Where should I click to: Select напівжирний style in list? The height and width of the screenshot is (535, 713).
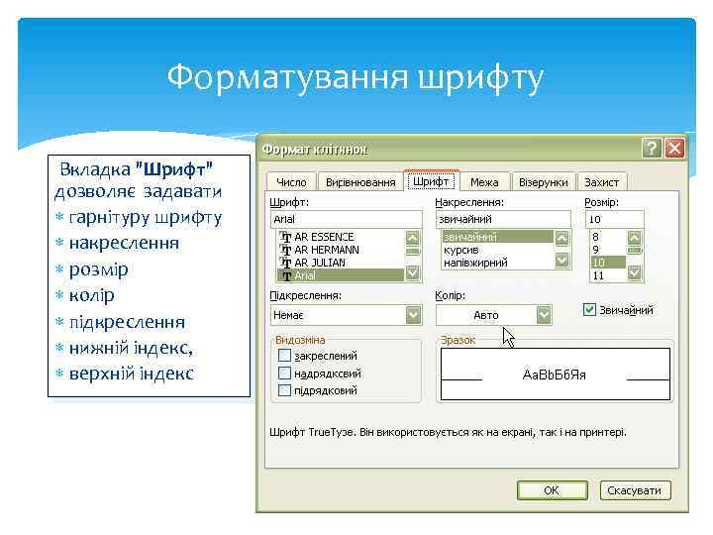[x=498, y=263]
